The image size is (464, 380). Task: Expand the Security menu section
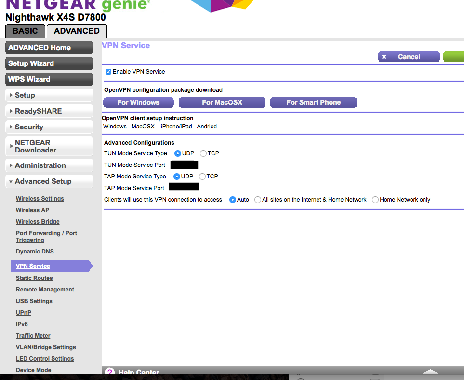click(x=49, y=127)
